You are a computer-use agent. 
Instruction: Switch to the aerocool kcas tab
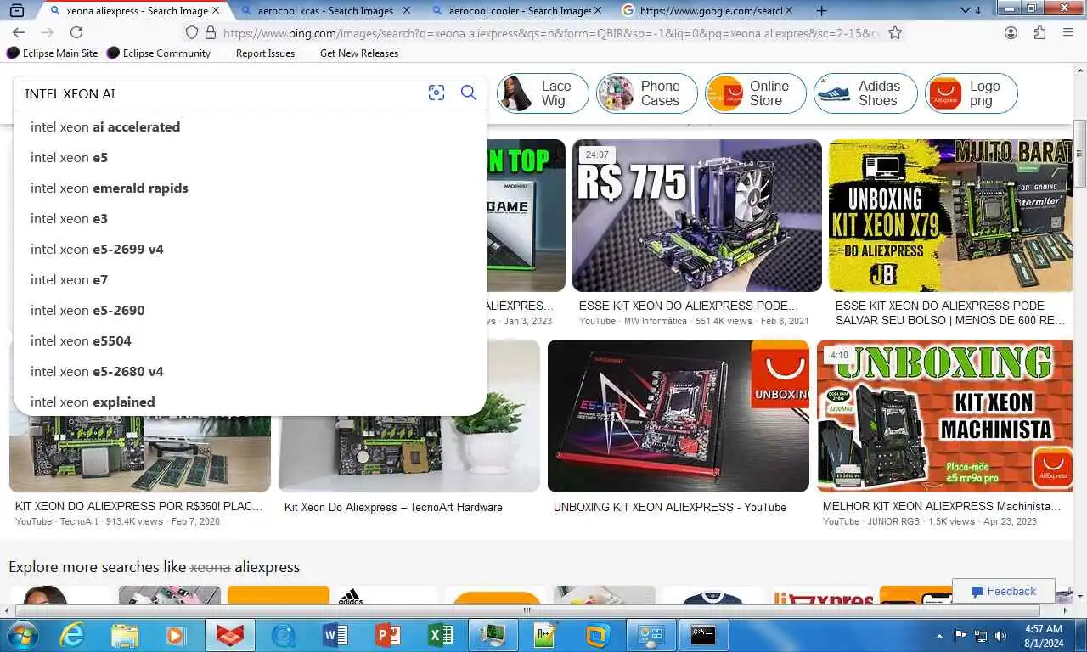pyautogui.click(x=324, y=11)
